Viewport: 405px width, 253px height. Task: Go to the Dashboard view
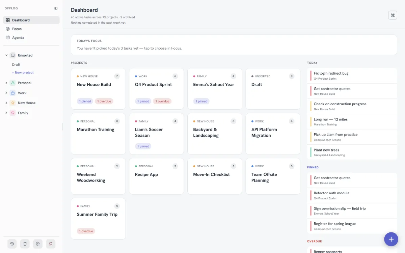pos(31,20)
